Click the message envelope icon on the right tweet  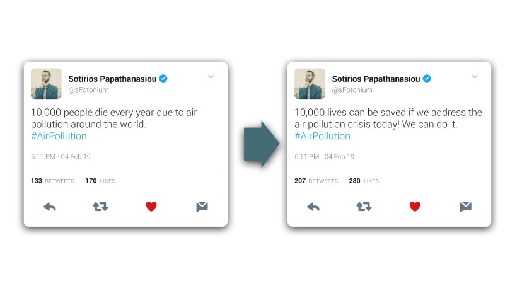(465, 207)
